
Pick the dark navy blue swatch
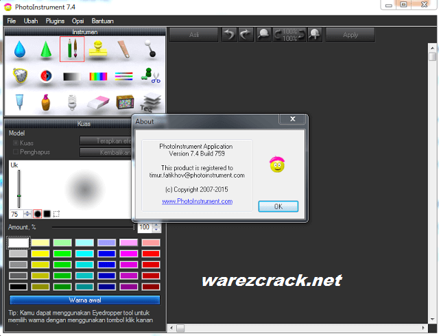click(107, 287)
